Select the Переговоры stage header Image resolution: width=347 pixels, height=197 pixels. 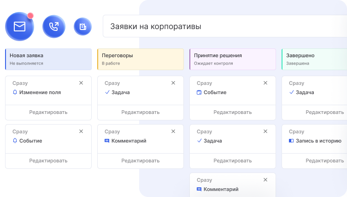141,59
